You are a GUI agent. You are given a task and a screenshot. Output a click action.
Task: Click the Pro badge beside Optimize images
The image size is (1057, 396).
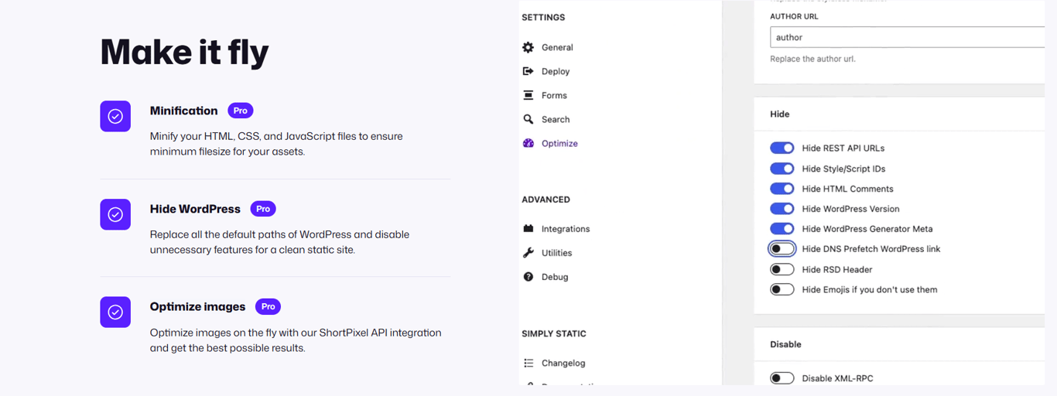[268, 306]
